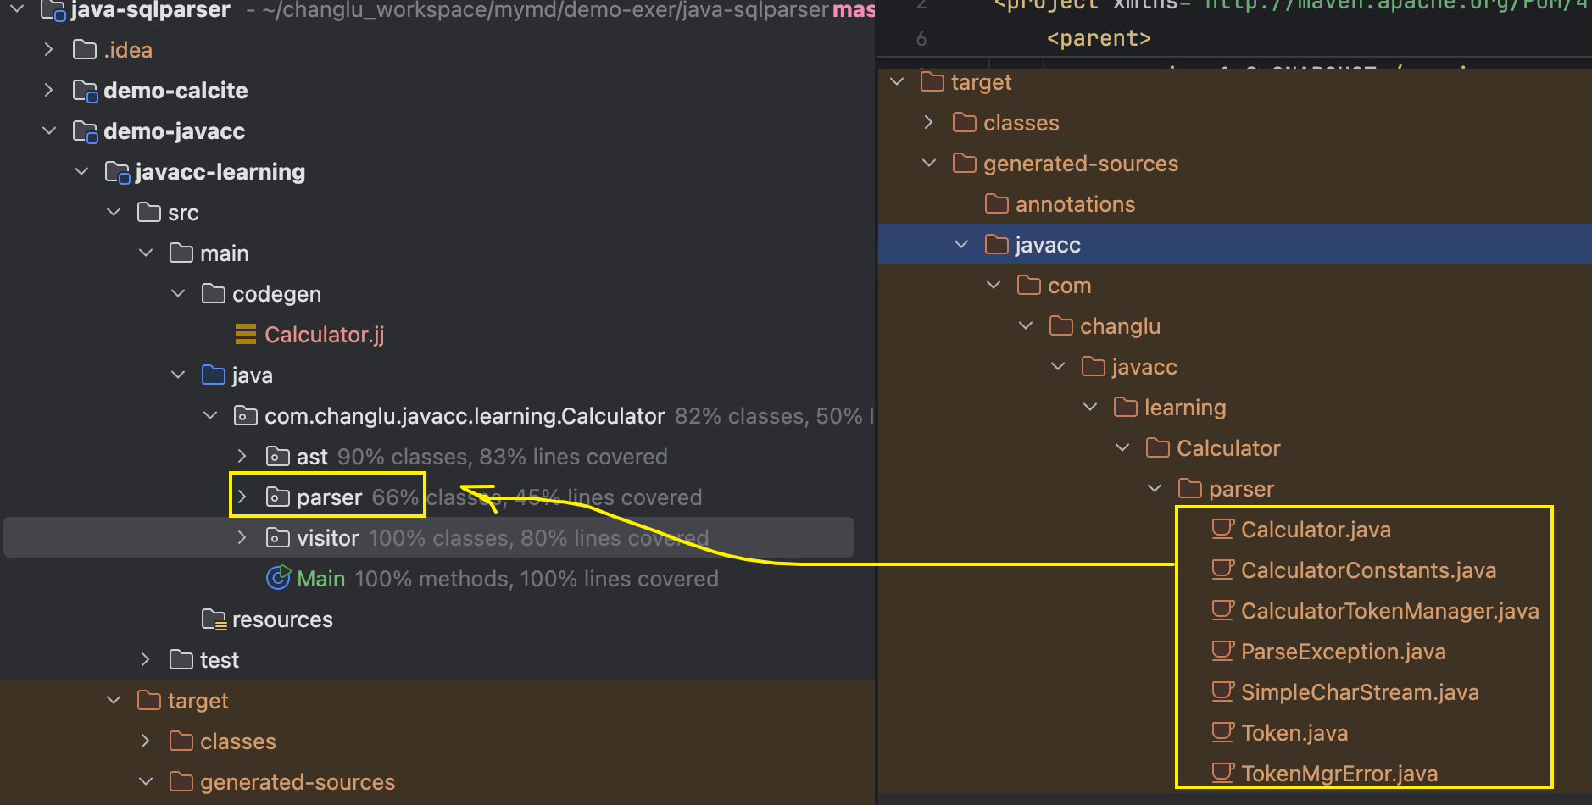This screenshot has height=805, width=1592.
Task: Click the CalculatorConstants.java file icon
Action: tap(1222, 569)
